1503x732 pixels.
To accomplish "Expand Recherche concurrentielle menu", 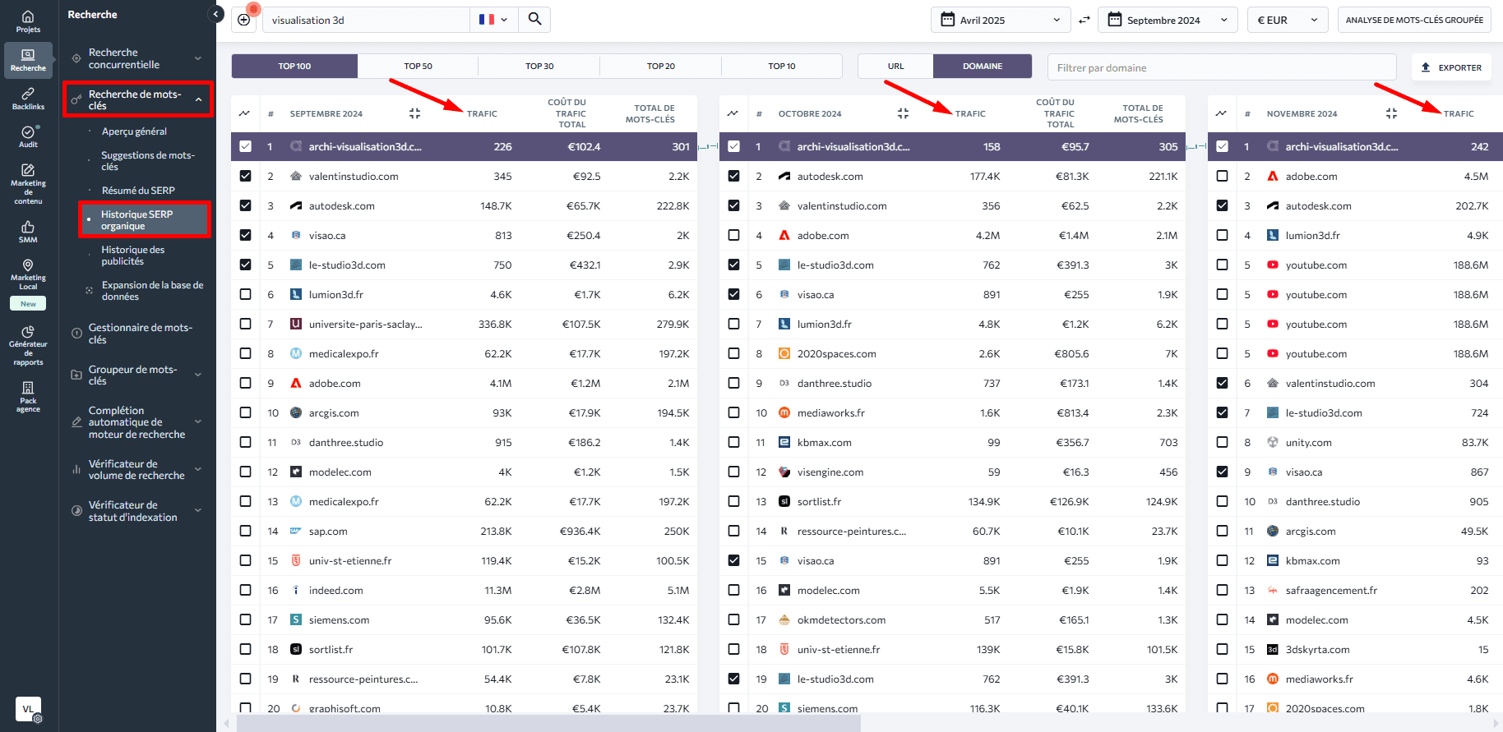I will point(198,58).
